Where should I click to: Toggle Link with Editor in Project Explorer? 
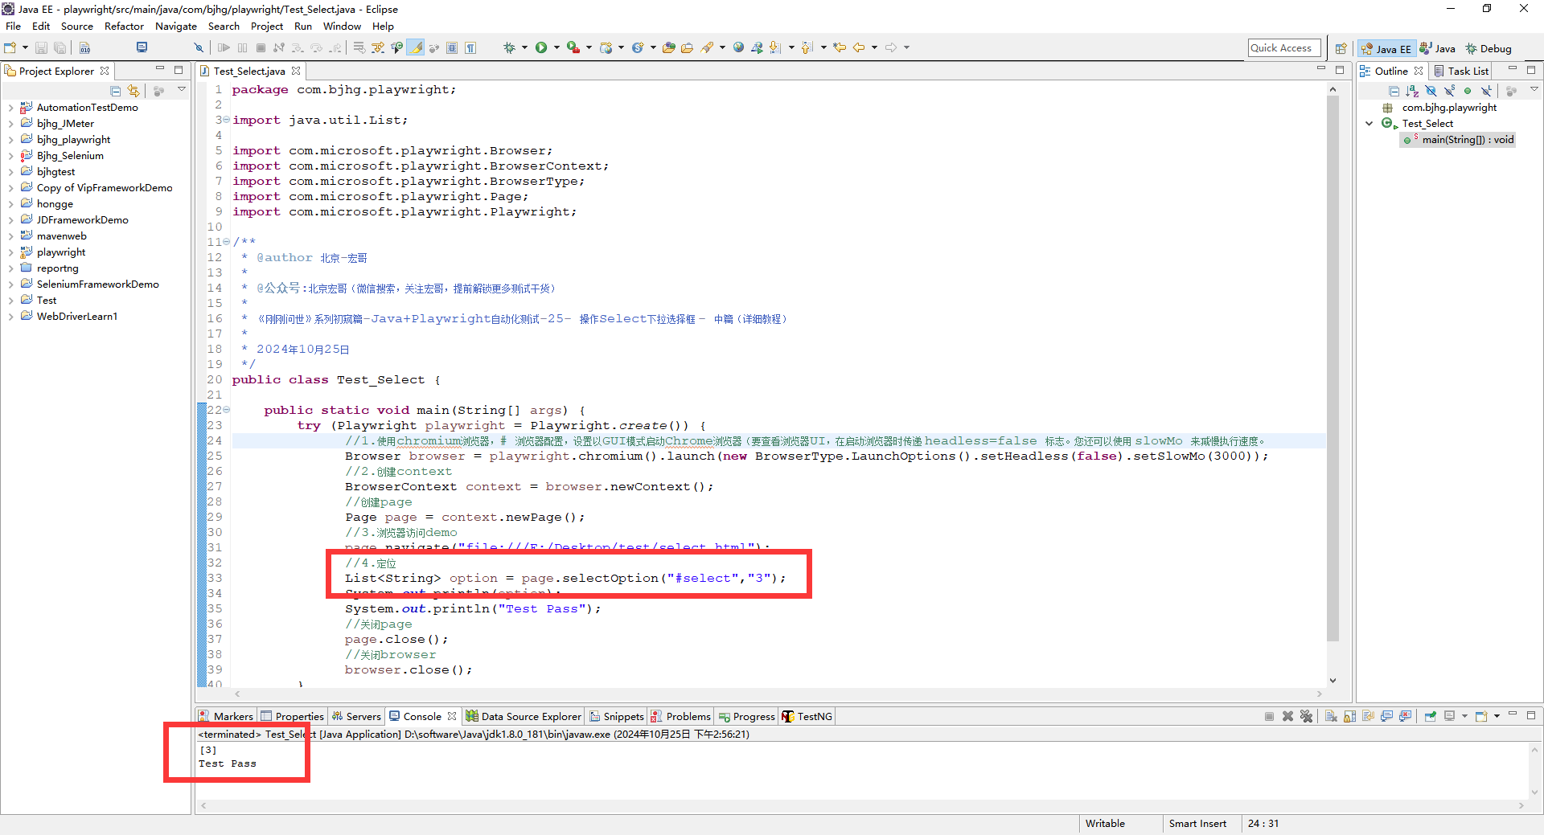[x=133, y=91]
